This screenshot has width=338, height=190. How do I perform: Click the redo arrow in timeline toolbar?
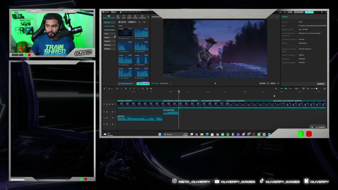point(121,89)
